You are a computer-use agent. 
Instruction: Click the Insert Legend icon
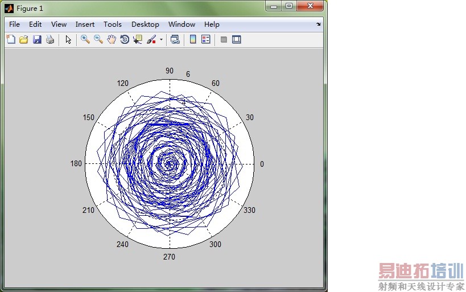click(206, 39)
